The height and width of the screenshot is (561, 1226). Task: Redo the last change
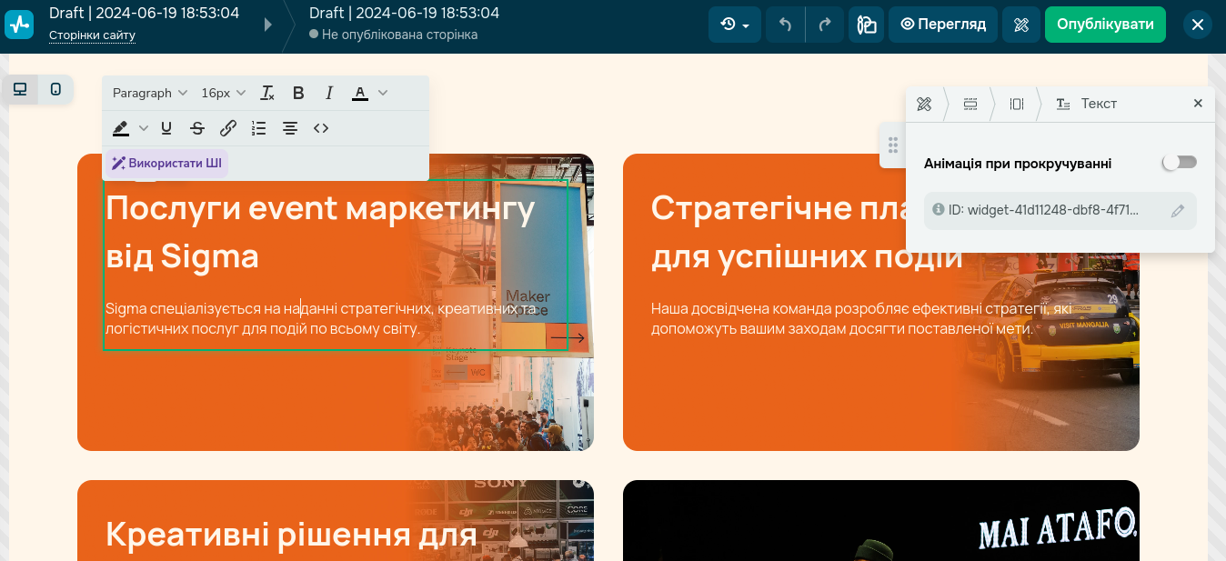tap(824, 25)
